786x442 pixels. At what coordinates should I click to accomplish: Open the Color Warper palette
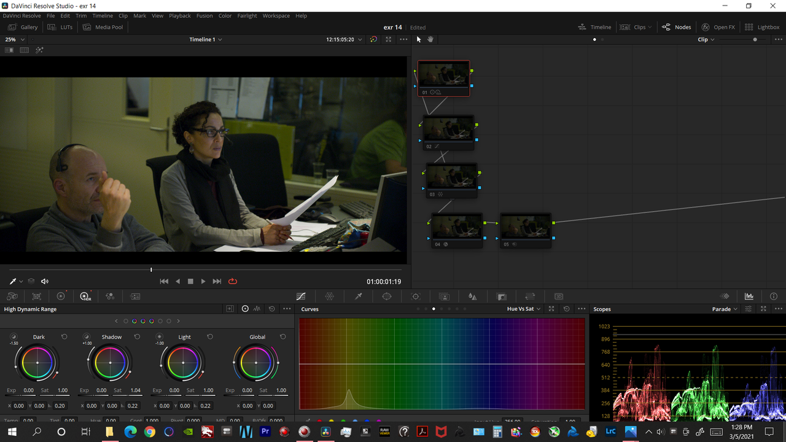[x=330, y=297]
